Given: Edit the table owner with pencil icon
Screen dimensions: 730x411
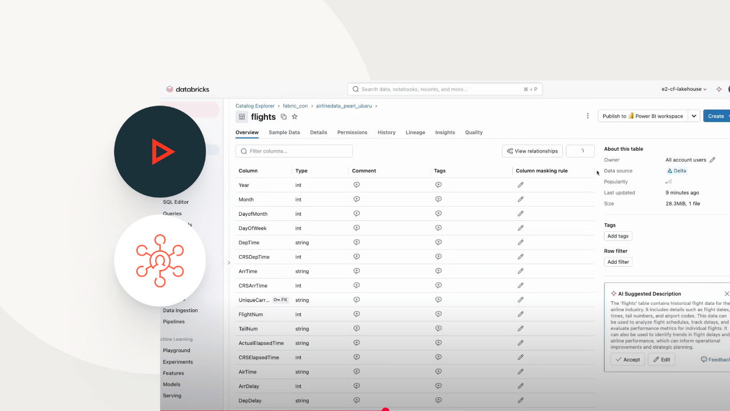Looking at the screenshot, I should click(712, 160).
